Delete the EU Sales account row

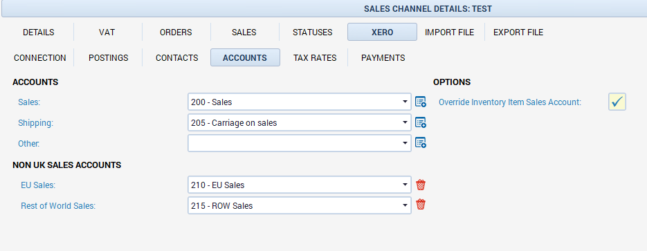421,185
